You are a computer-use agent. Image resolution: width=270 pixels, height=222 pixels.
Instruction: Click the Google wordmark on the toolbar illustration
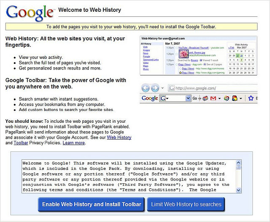point(150,98)
